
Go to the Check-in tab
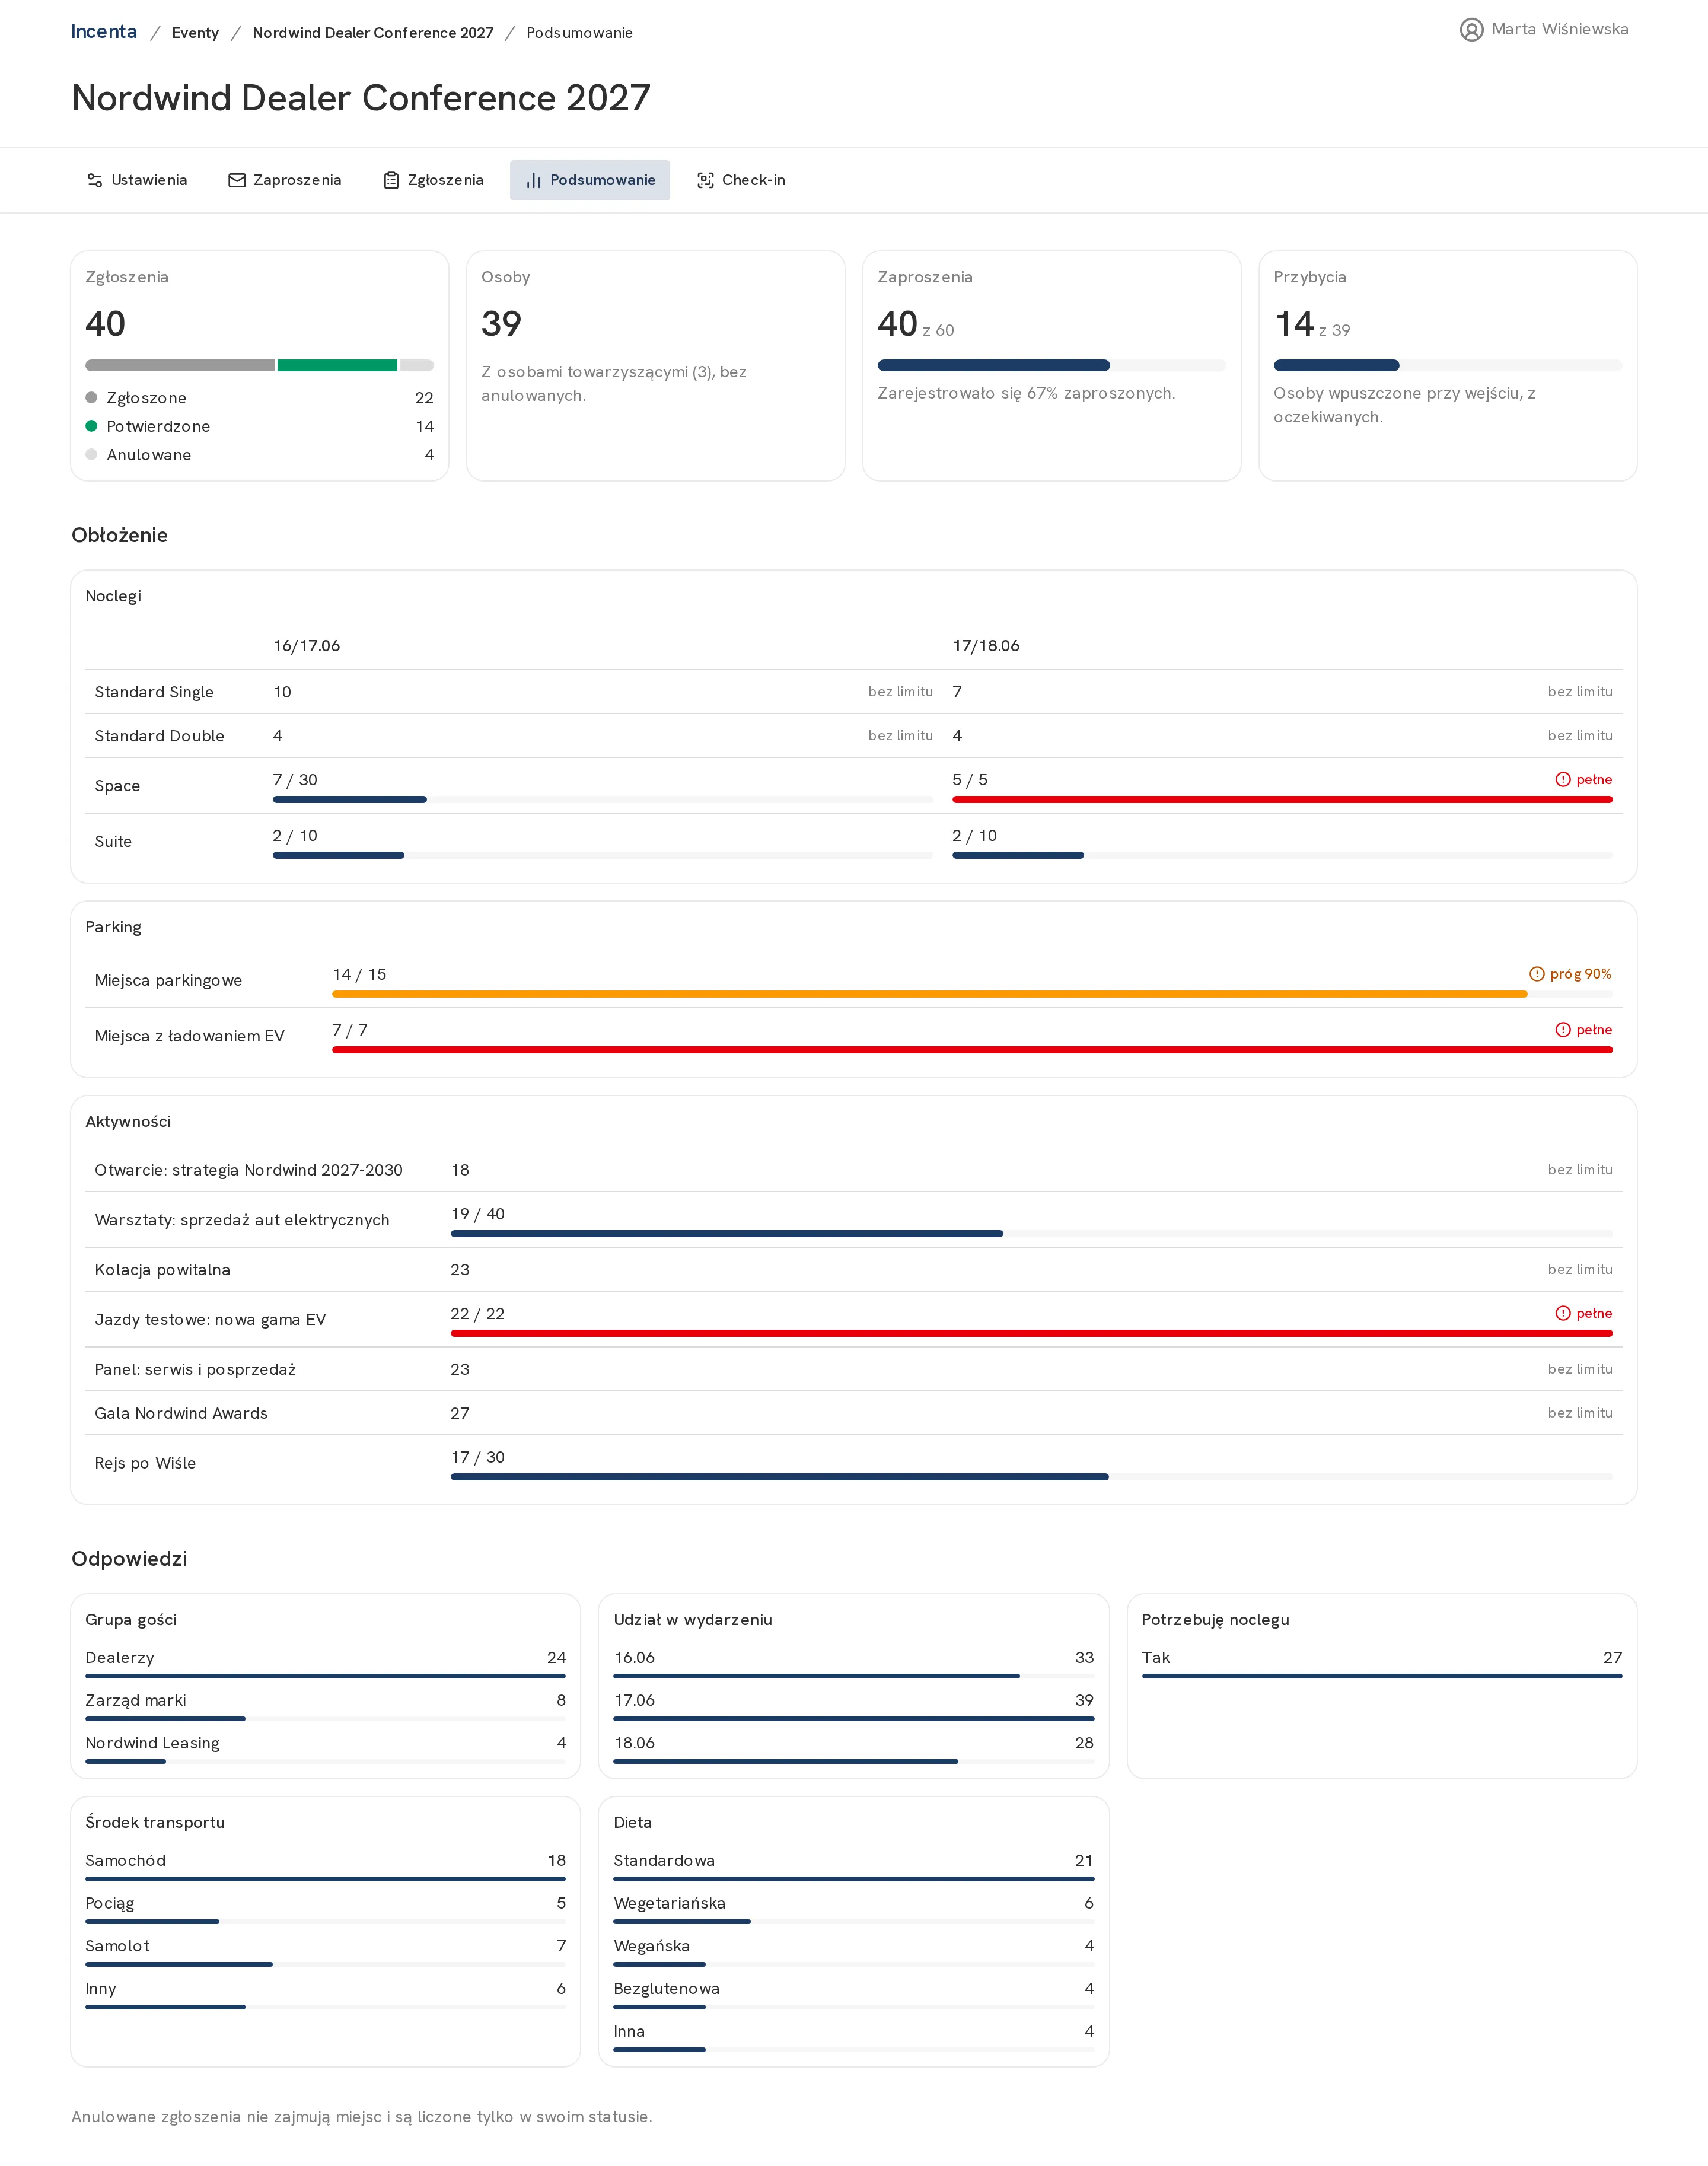(741, 180)
